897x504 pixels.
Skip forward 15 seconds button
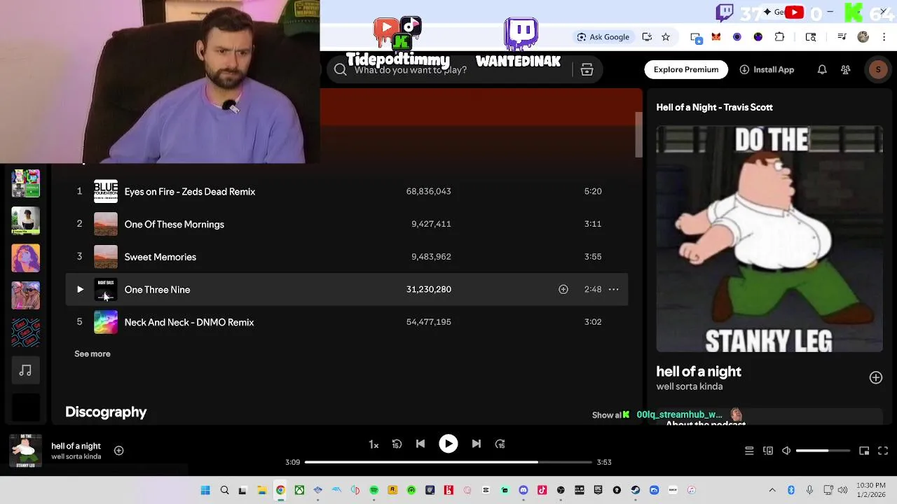(500, 444)
